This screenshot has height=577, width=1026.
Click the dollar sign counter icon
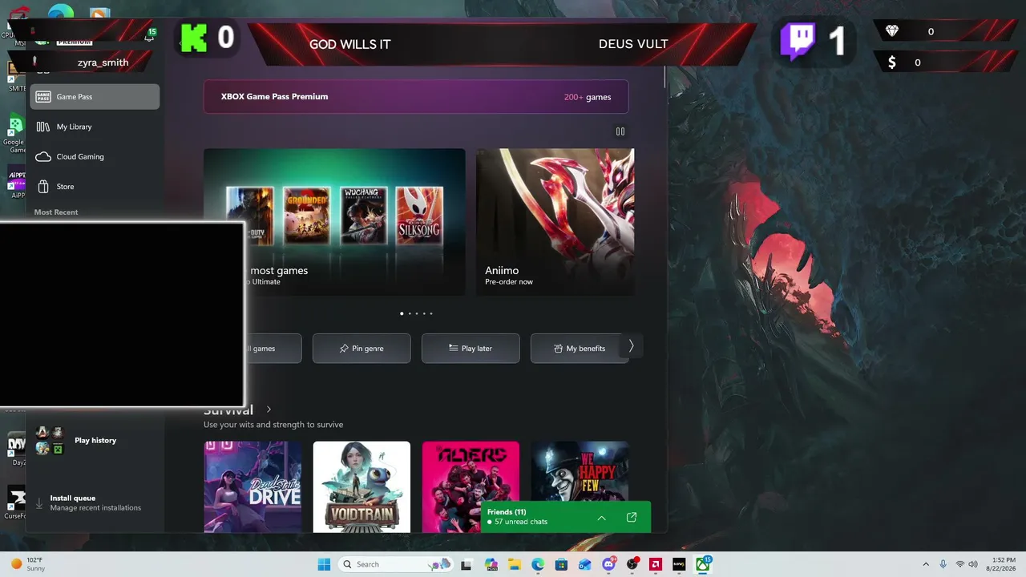tap(892, 63)
